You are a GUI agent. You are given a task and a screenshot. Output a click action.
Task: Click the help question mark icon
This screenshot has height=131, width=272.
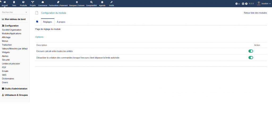click(x=246, y=4)
